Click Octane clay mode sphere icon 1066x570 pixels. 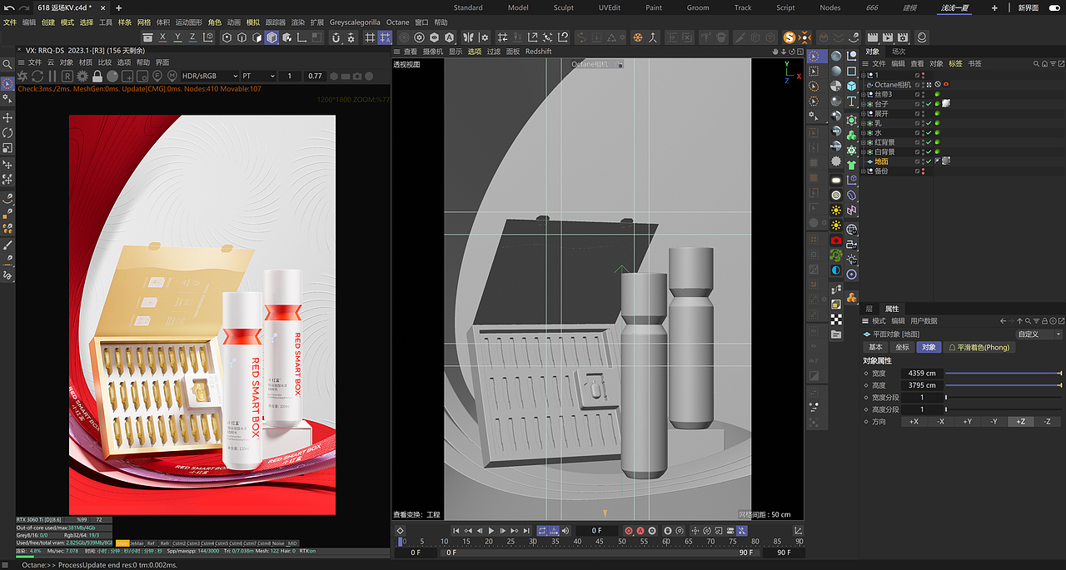(x=112, y=76)
